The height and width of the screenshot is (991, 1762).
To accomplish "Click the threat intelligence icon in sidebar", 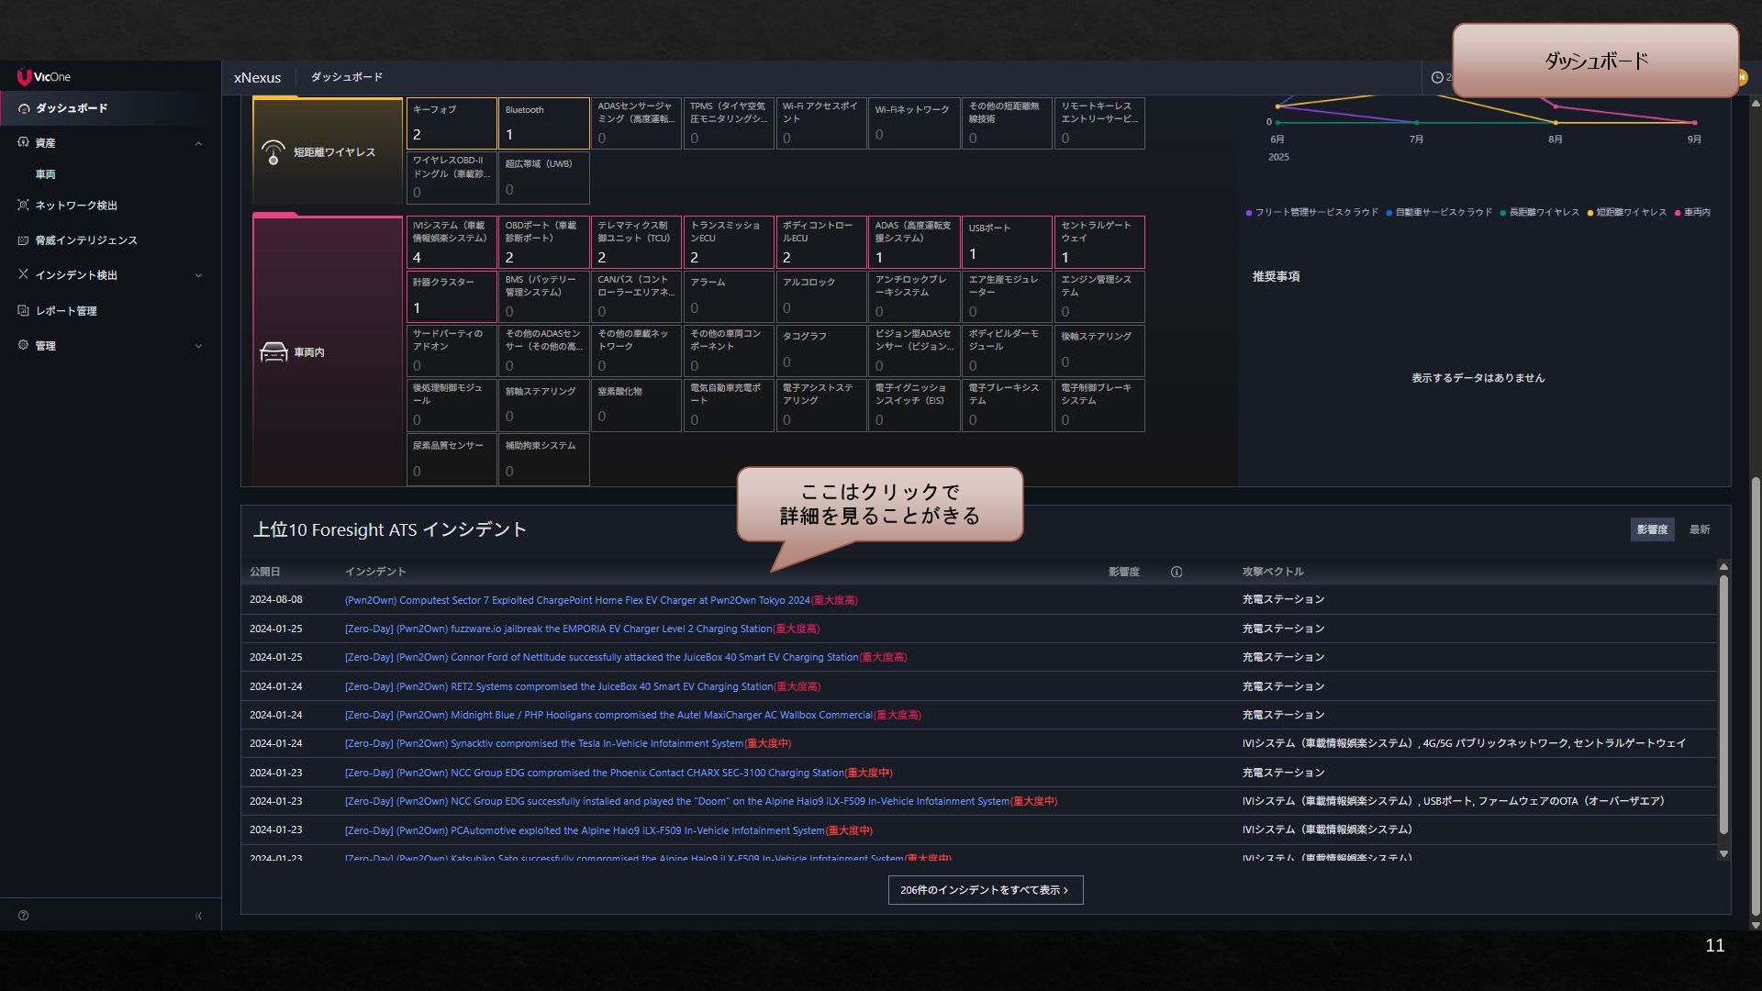I will (x=24, y=240).
